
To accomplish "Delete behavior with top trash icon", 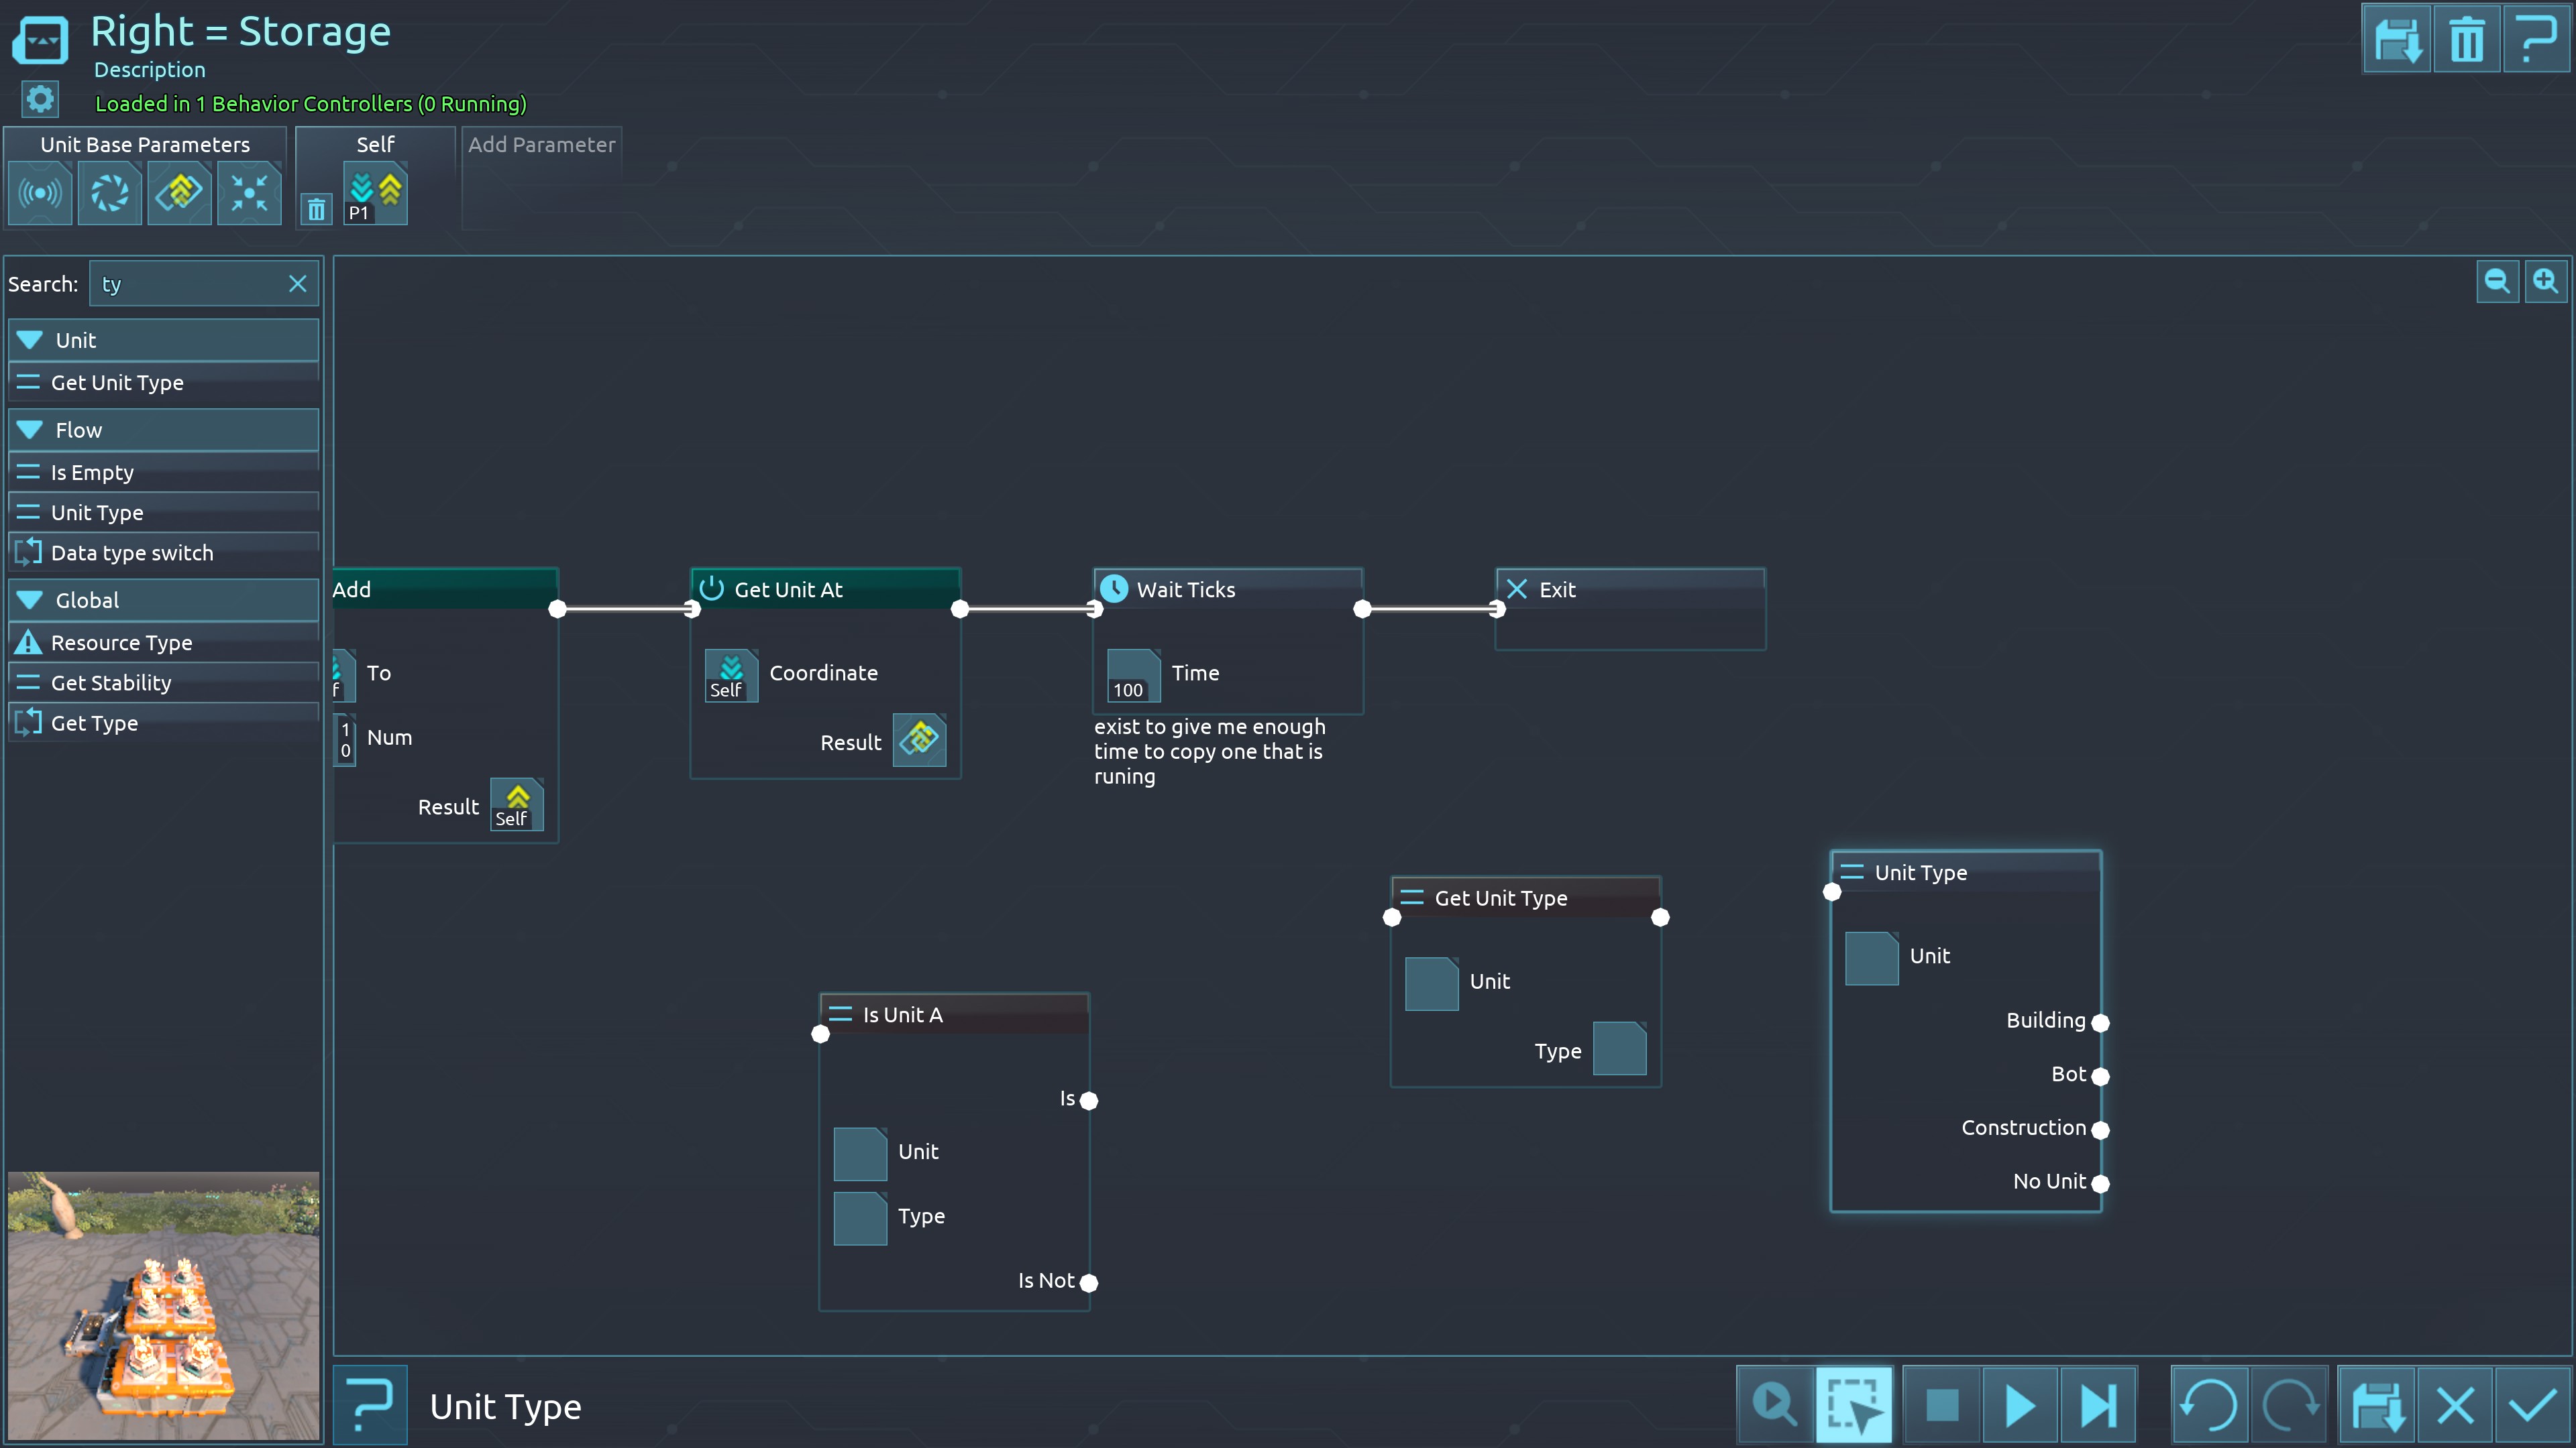I will click(x=2466, y=40).
